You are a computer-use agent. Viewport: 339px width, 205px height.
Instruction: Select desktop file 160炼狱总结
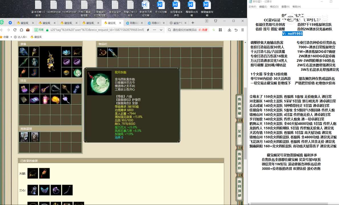[x=69, y=8]
